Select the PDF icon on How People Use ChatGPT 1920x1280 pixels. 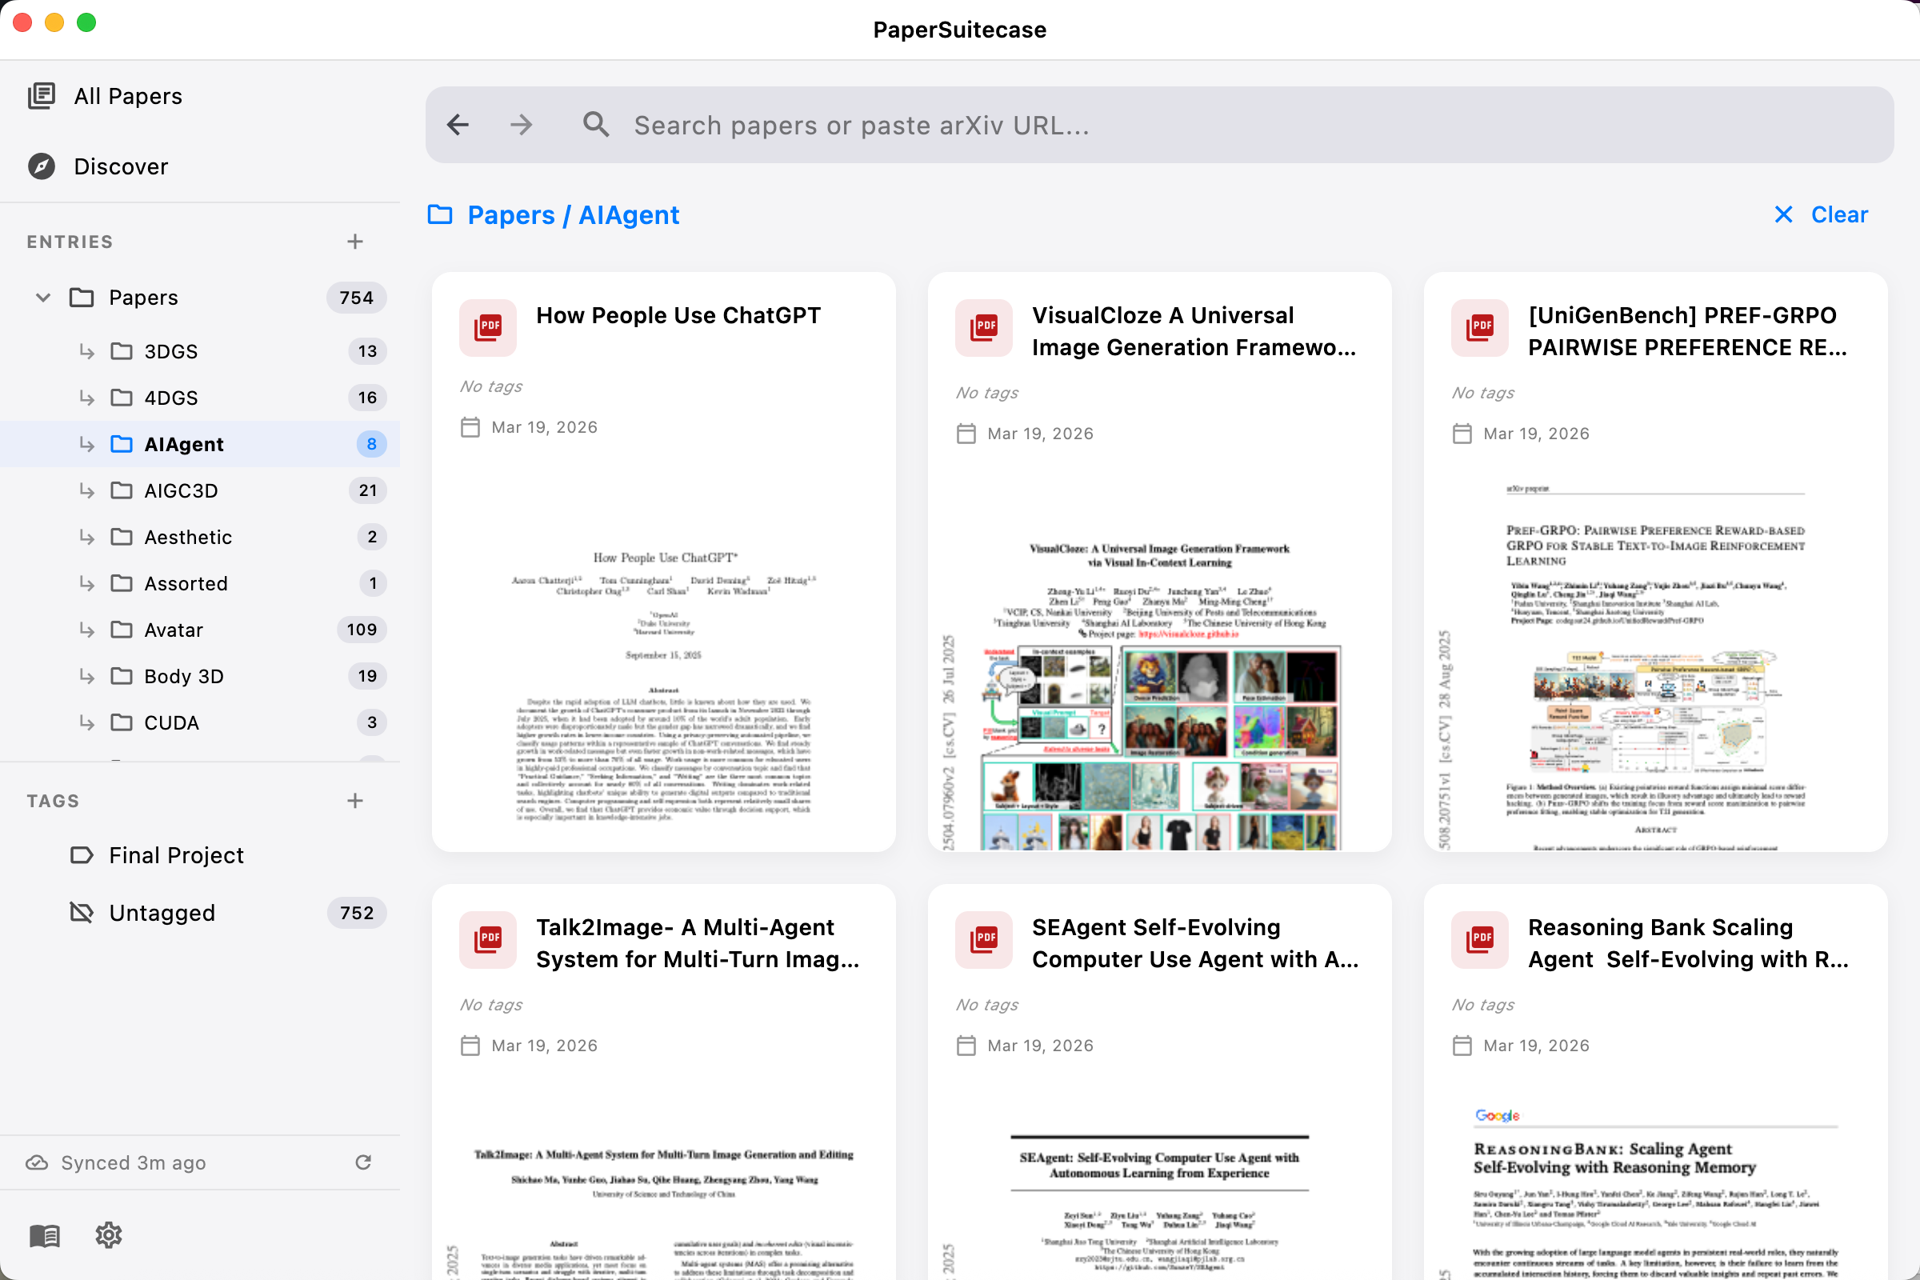pos(487,328)
